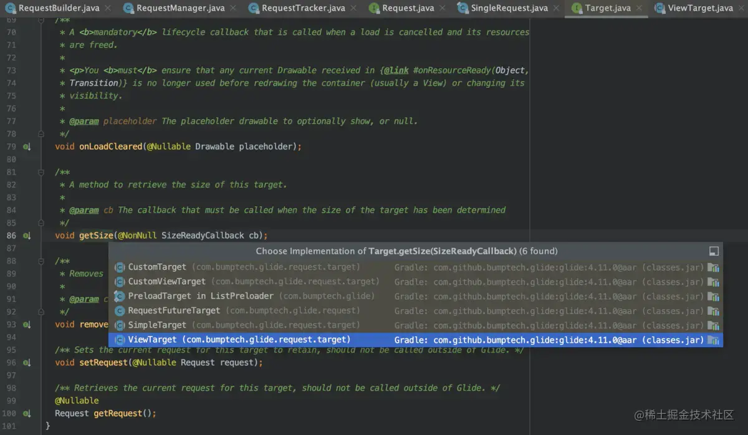Select CustomViewTarget implementation in popup
The height and width of the screenshot is (435, 748).
(x=416, y=282)
